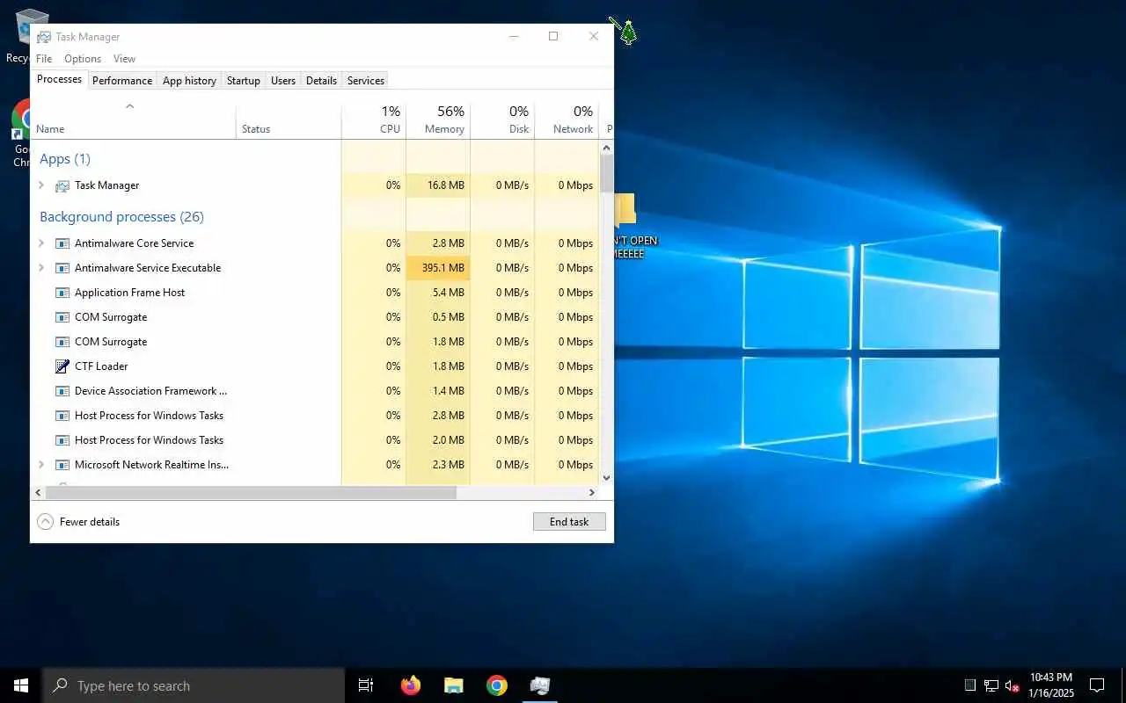Expand the Task Manager app row
The height and width of the screenshot is (703, 1126).
(x=41, y=185)
